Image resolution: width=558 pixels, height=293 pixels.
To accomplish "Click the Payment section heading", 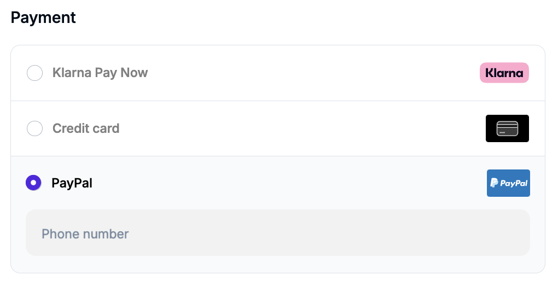I will tap(43, 17).
